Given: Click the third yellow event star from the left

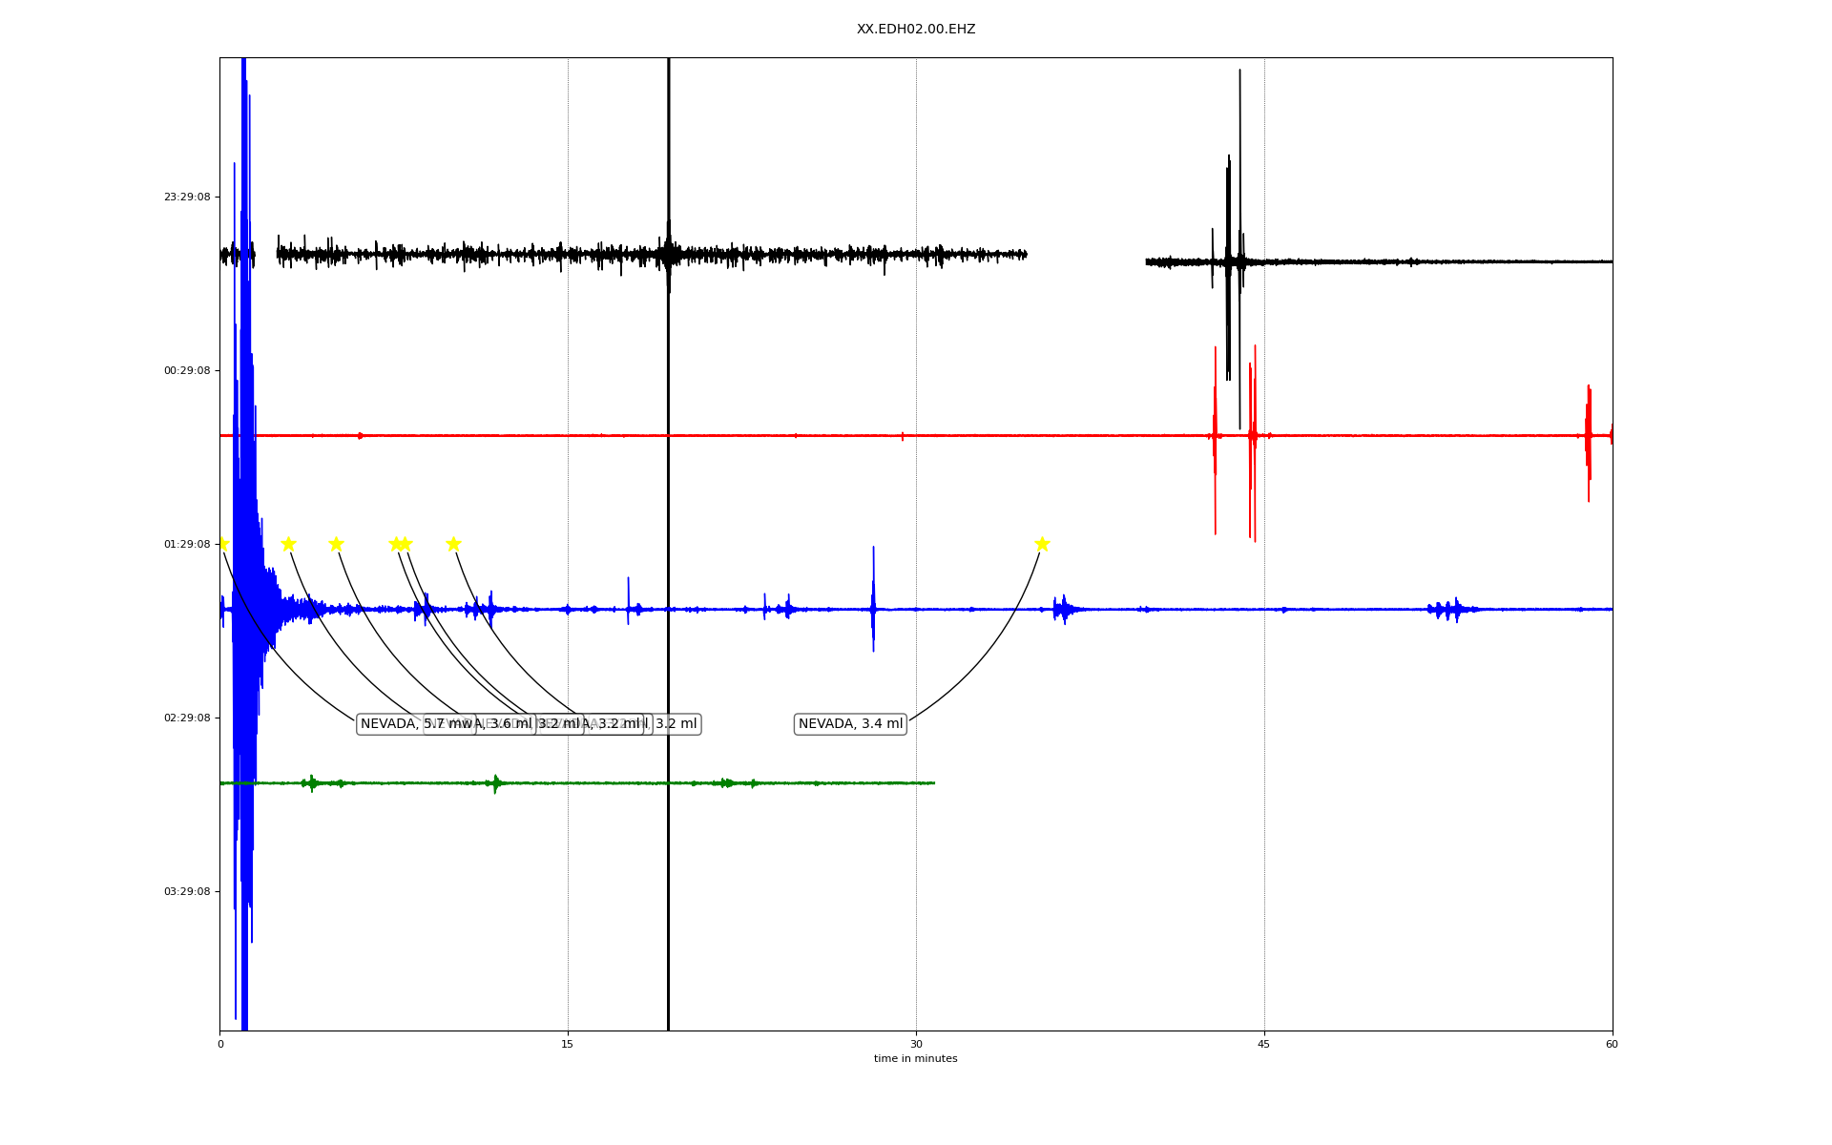Looking at the screenshot, I should (x=336, y=544).
